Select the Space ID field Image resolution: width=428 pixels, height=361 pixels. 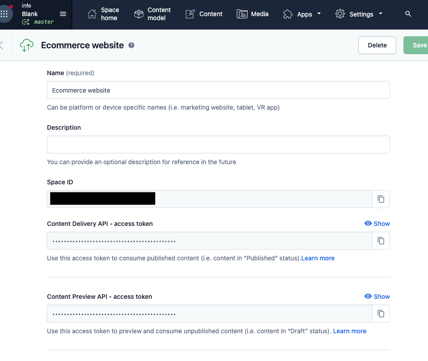[x=210, y=199]
